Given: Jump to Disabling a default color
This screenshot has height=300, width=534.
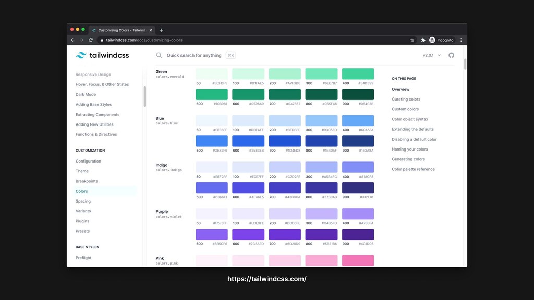Looking at the screenshot, I should click(x=414, y=139).
